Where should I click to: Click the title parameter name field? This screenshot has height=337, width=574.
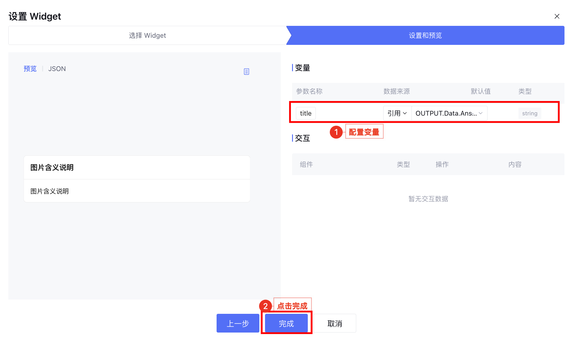click(x=306, y=113)
